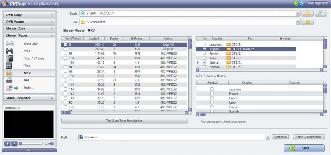The image size is (331, 155).
Task: Enable title 51 checkbox in title list
Action: pos(65,53)
